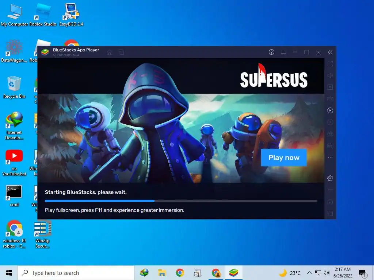
Task: Click the macro recorder circle icon
Action: point(330,122)
